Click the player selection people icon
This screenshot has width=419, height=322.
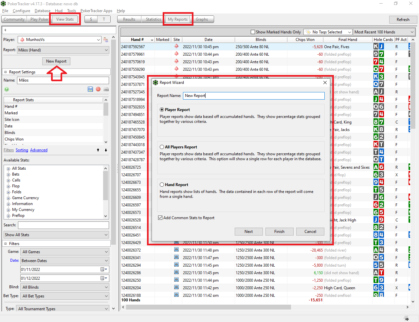click(106, 40)
